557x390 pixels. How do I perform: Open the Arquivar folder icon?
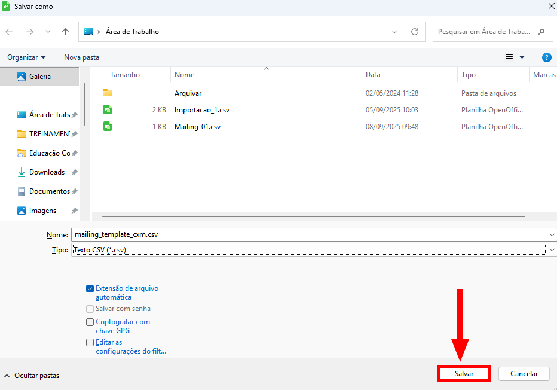[x=108, y=93]
